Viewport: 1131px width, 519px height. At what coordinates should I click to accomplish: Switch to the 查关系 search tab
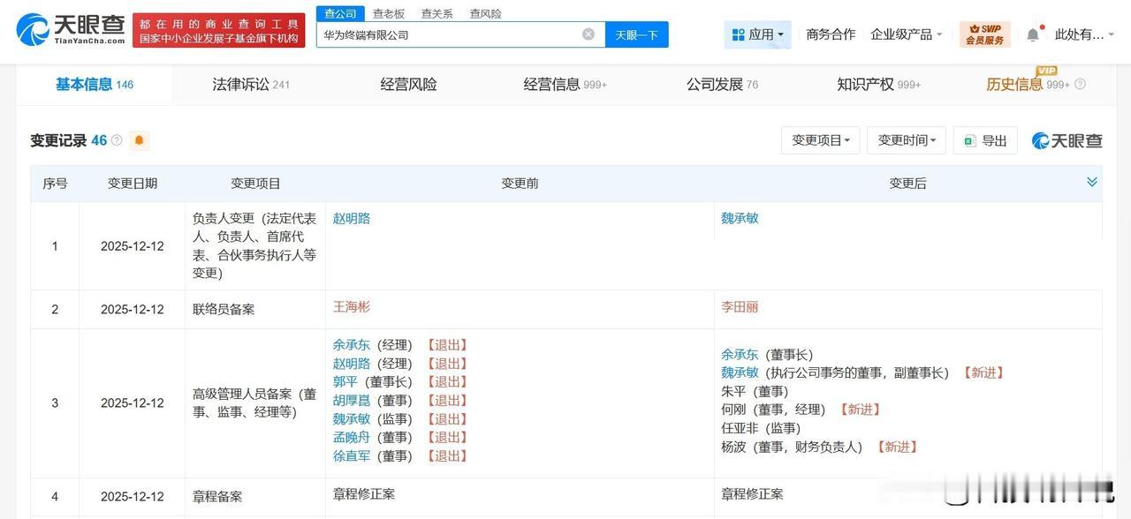[437, 13]
